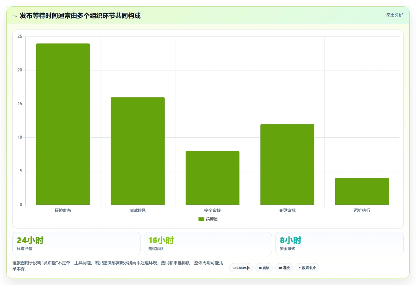416x285 pixels.
Task: Click the table icon in 表格 chip
Action: tap(260, 268)
